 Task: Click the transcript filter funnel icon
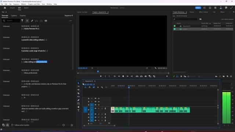coord(22,21)
